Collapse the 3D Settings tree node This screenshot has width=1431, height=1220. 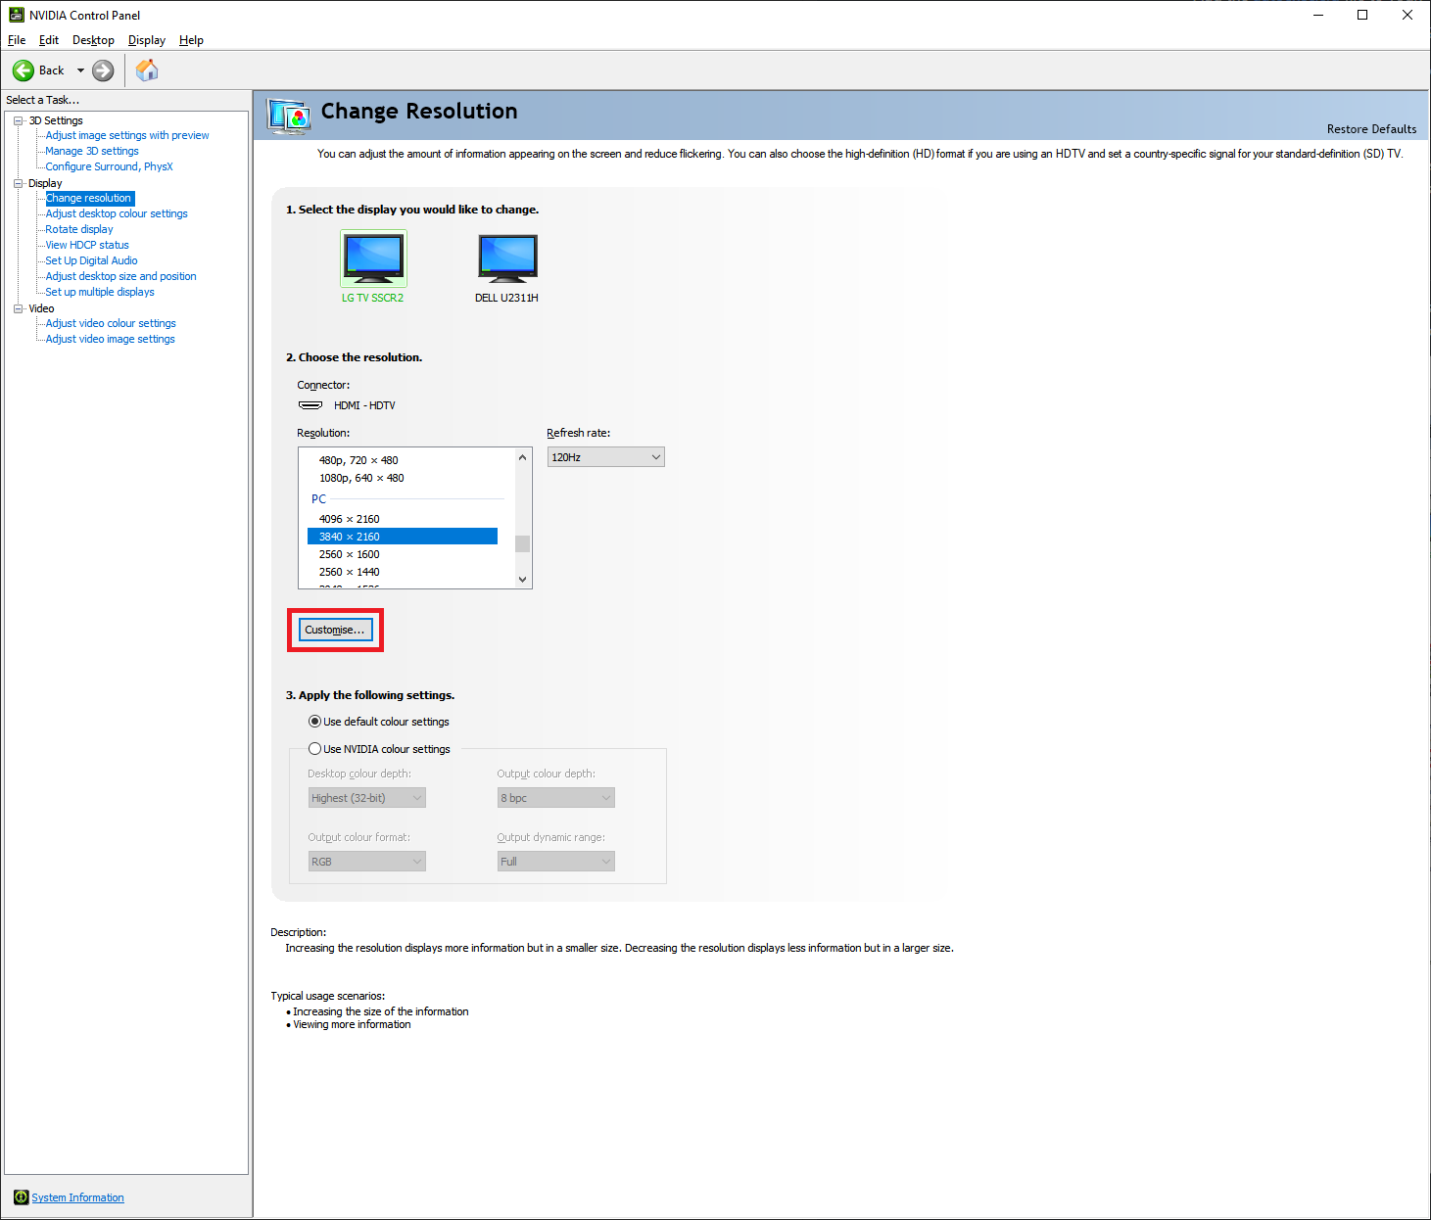pos(18,120)
